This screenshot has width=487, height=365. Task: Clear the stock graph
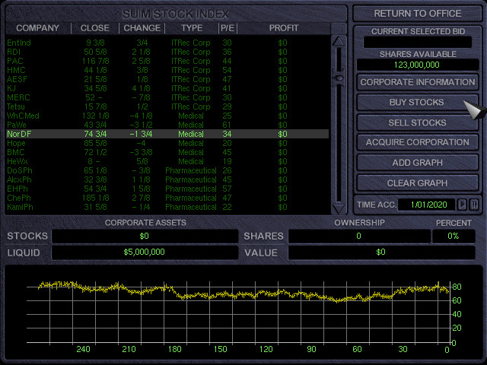click(x=418, y=183)
